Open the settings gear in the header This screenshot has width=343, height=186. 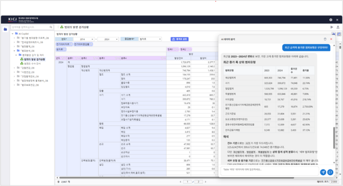pyautogui.click(x=331, y=20)
